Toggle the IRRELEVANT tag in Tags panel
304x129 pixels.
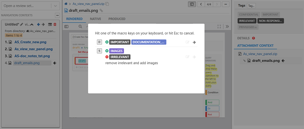[x=247, y=21]
